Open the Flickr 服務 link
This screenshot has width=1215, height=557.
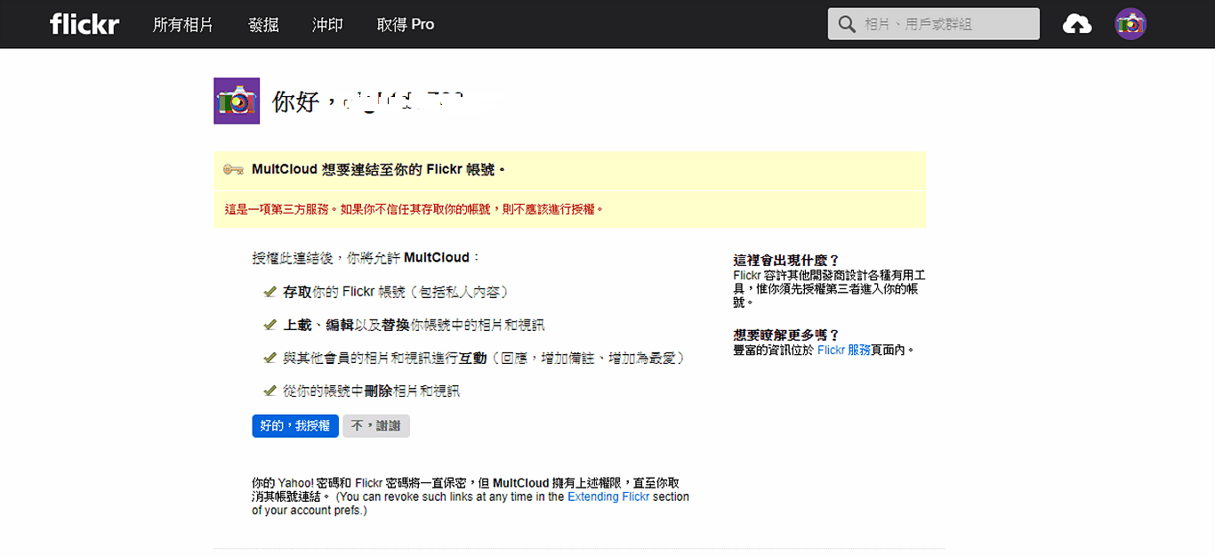click(x=844, y=351)
